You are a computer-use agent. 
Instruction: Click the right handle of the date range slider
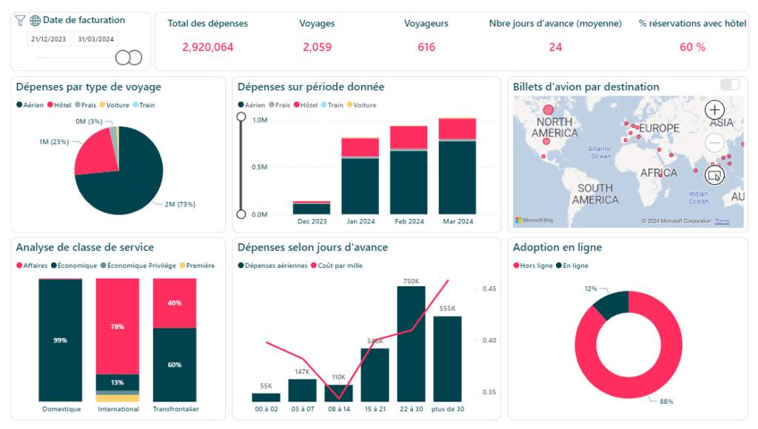point(134,58)
